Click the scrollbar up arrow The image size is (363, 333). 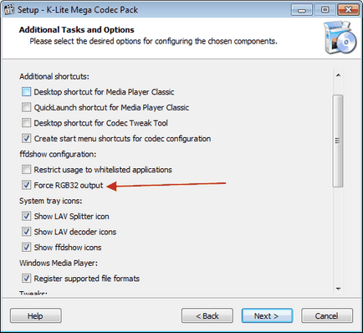coord(338,75)
